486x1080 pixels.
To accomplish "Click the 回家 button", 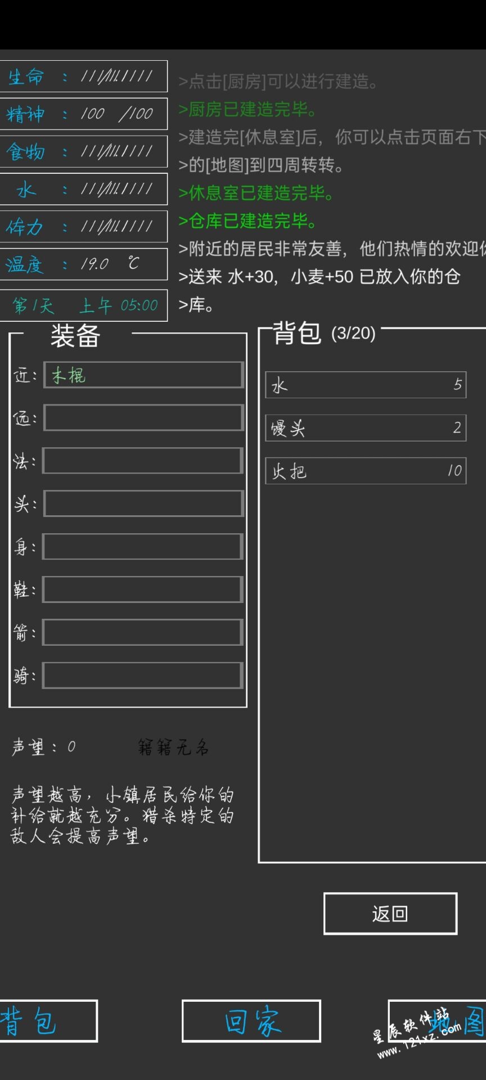I will (x=251, y=1021).
